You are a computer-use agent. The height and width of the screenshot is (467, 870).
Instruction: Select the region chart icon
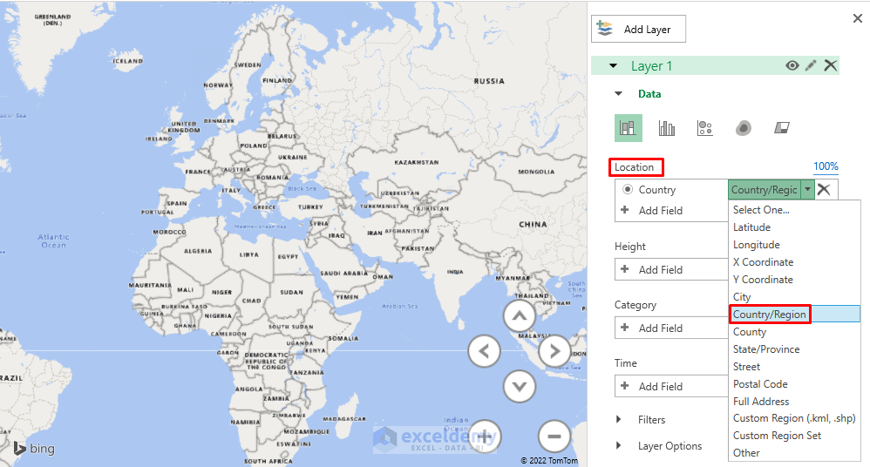pos(782,128)
